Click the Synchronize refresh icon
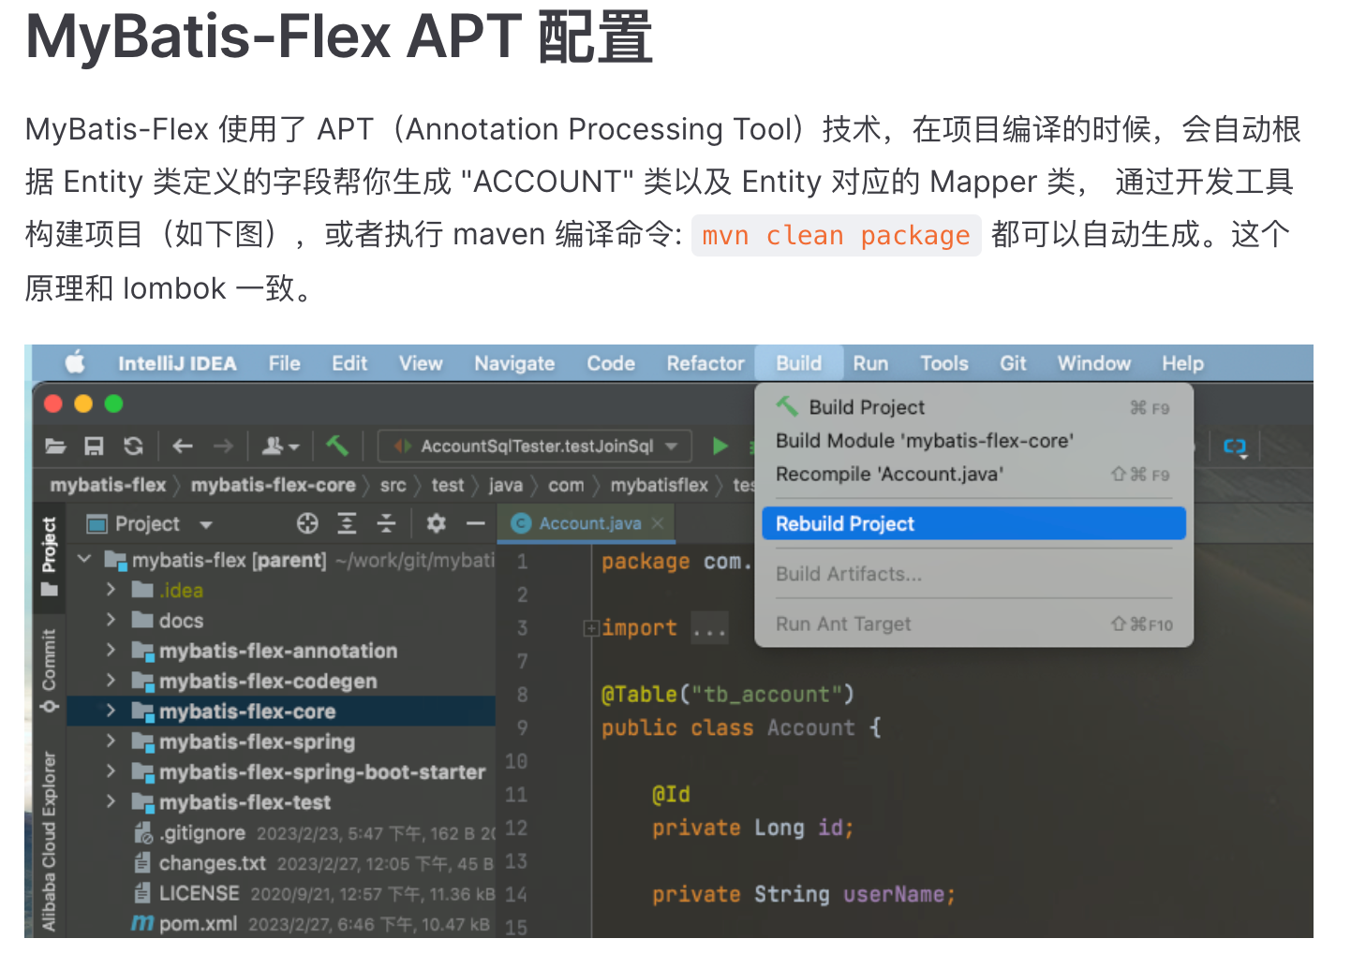Image resolution: width=1351 pixels, height=968 pixels. click(134, 447)
